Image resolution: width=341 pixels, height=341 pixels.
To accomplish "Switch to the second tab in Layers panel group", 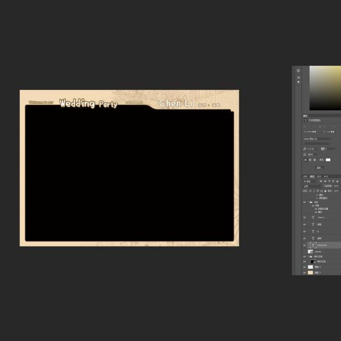I will tap(312, 176).
